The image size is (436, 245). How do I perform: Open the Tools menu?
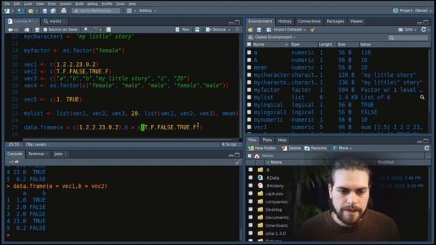121,3
